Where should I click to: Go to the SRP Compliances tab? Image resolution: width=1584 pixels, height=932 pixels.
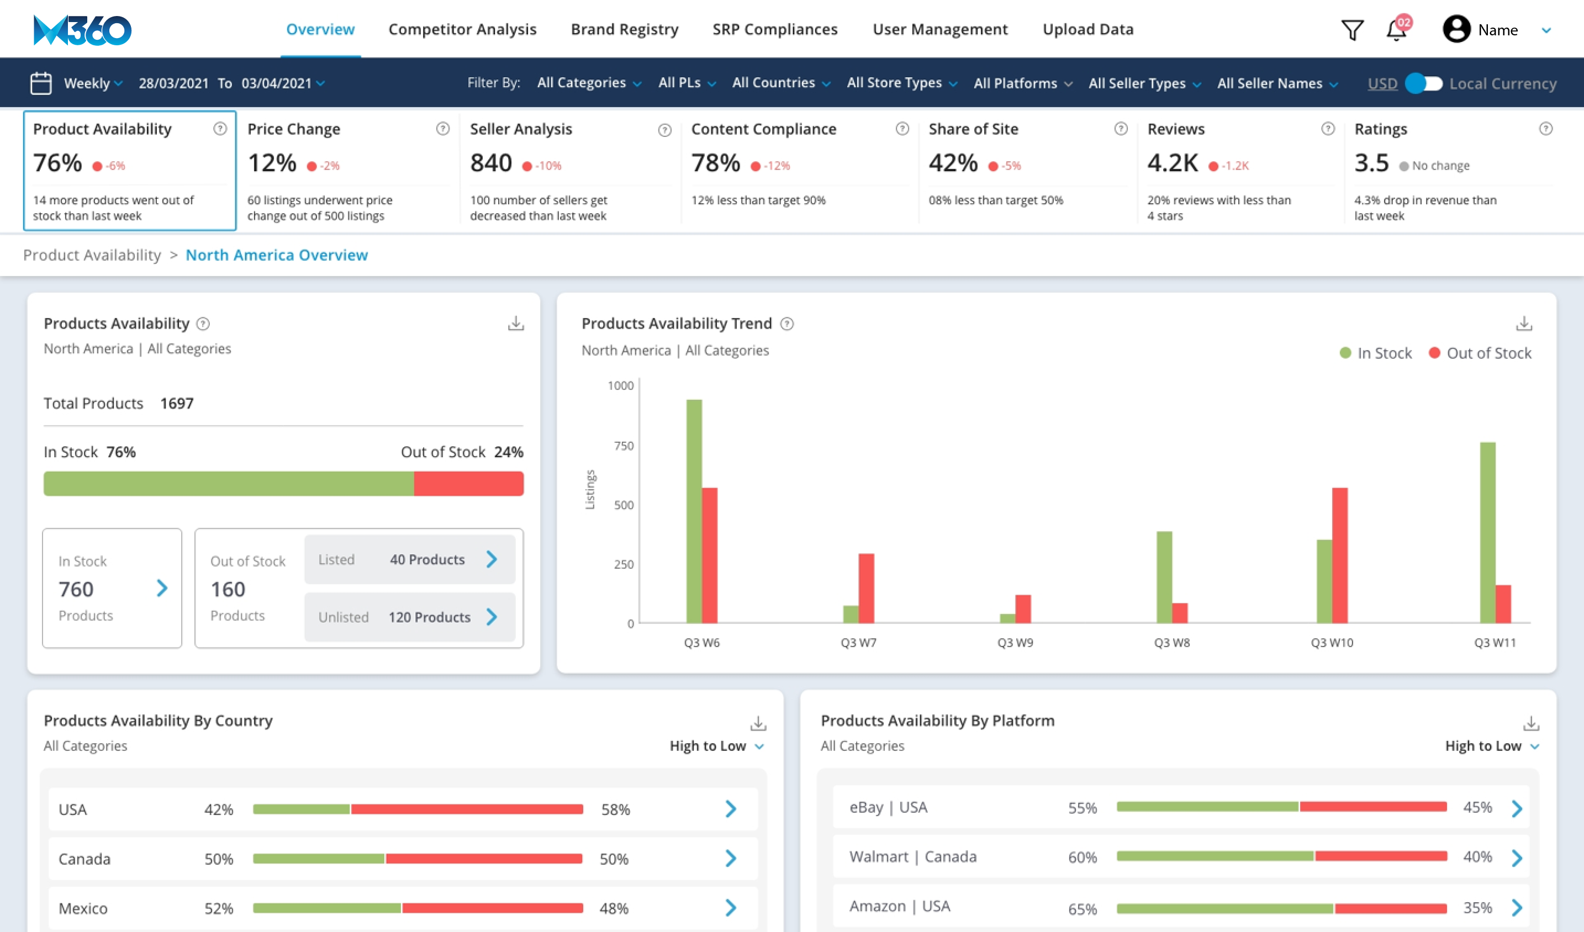point(774,29)
